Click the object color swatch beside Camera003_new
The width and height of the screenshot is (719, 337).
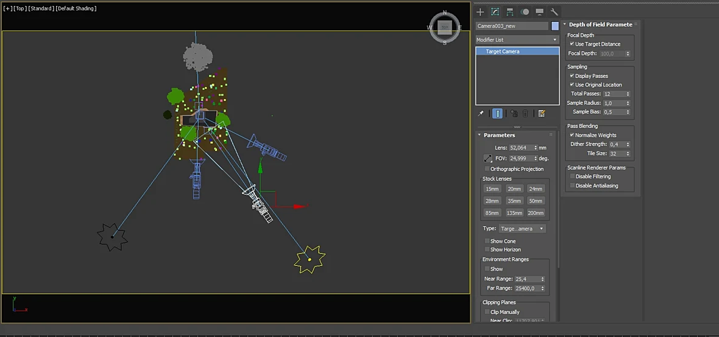(555, 26)
